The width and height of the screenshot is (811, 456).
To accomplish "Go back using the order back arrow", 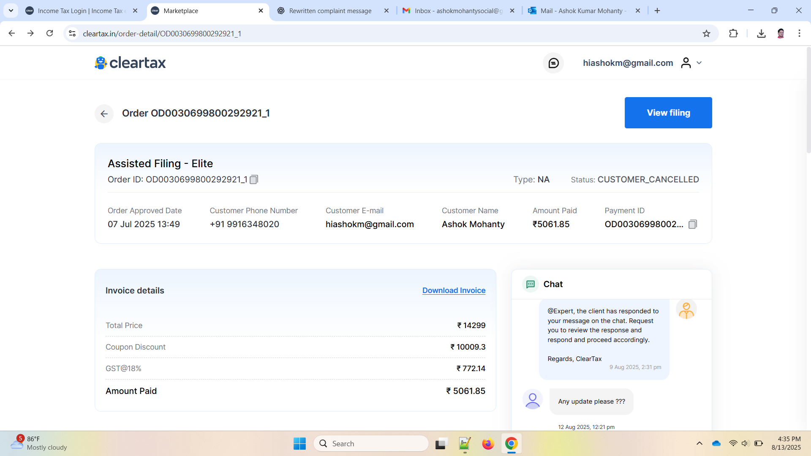I will coord(104,114).
